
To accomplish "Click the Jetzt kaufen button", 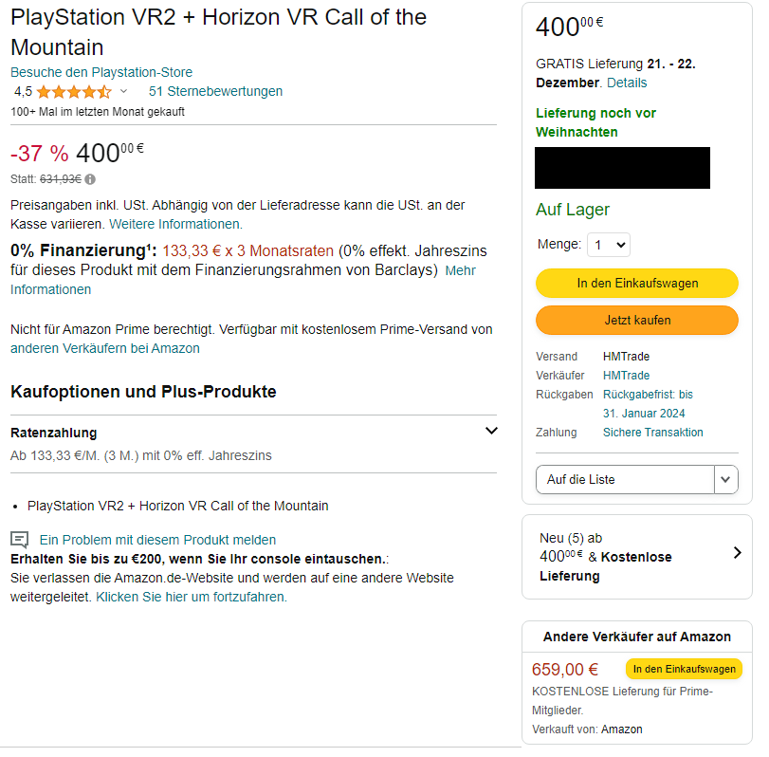I will tap(637, 320).
